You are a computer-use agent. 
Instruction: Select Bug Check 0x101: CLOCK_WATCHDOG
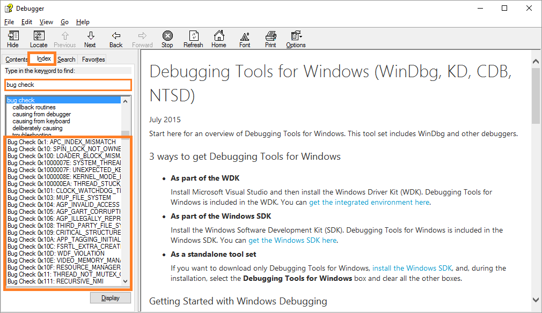(x=64, y=190)
